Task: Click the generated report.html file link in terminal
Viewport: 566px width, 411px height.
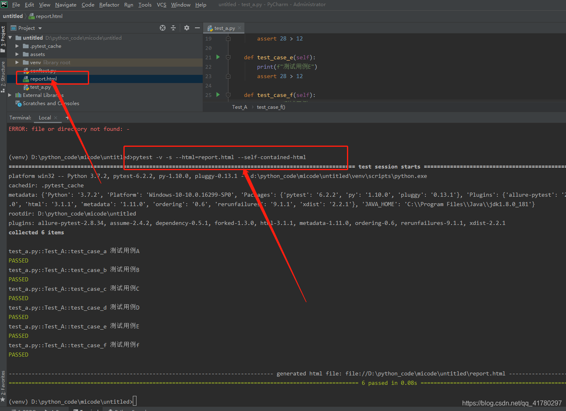Action: 425,373
